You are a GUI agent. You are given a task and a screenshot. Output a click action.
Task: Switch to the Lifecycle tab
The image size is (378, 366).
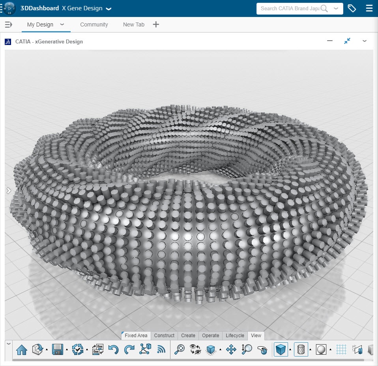[x=235, y=335]
